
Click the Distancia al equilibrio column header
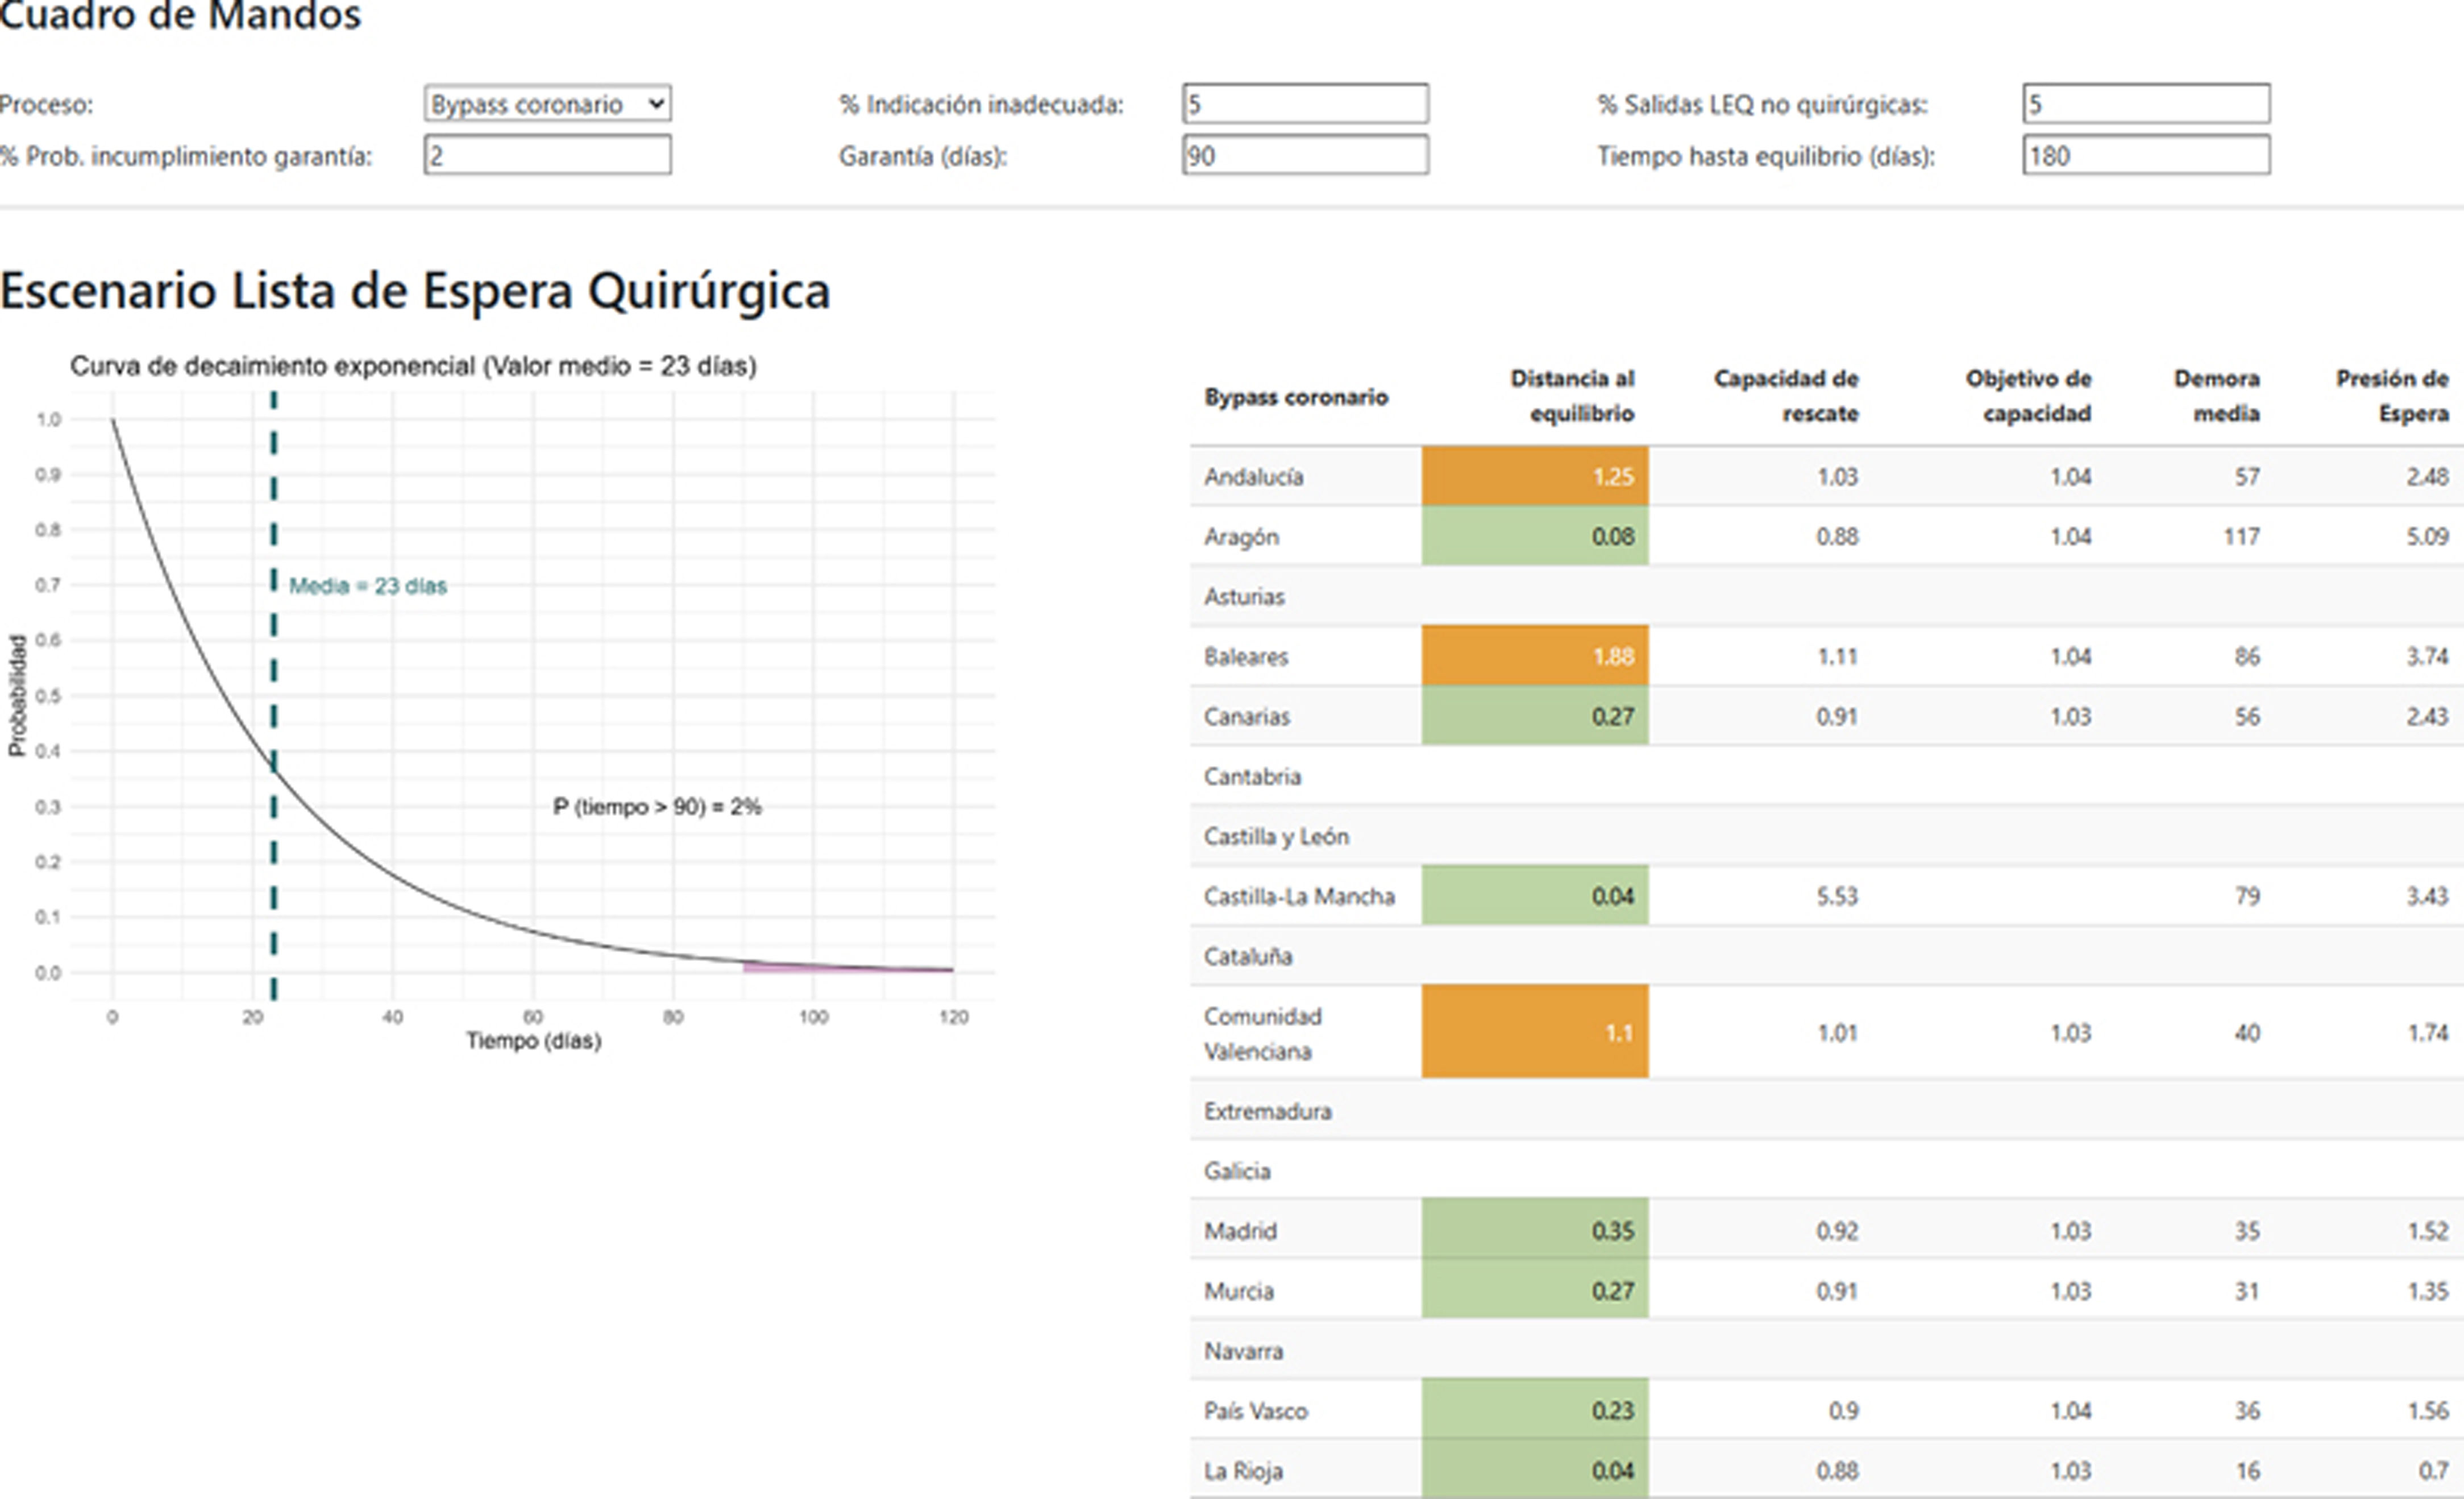1572,396
